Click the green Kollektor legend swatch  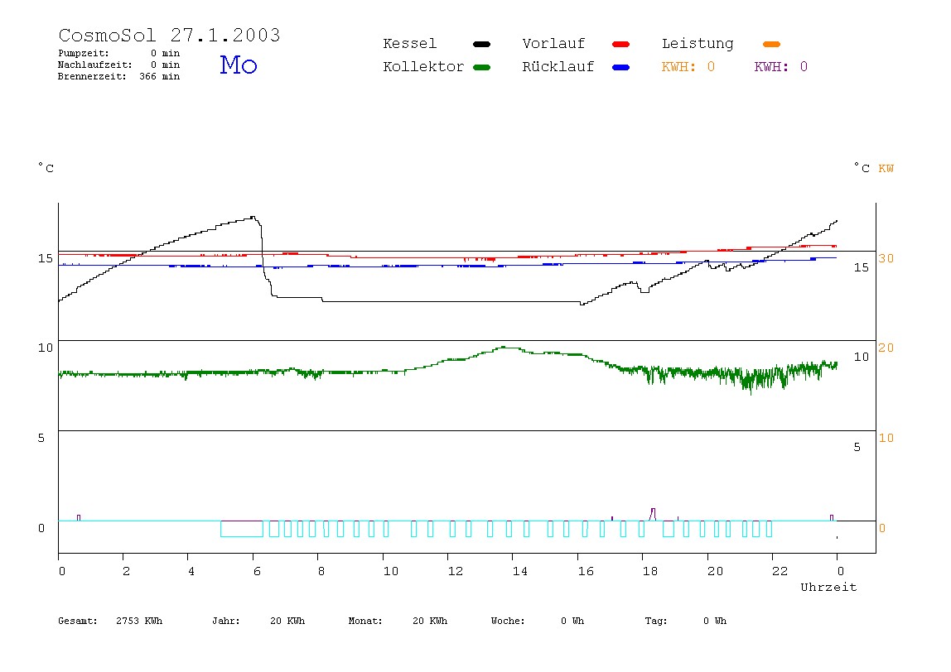481,67
